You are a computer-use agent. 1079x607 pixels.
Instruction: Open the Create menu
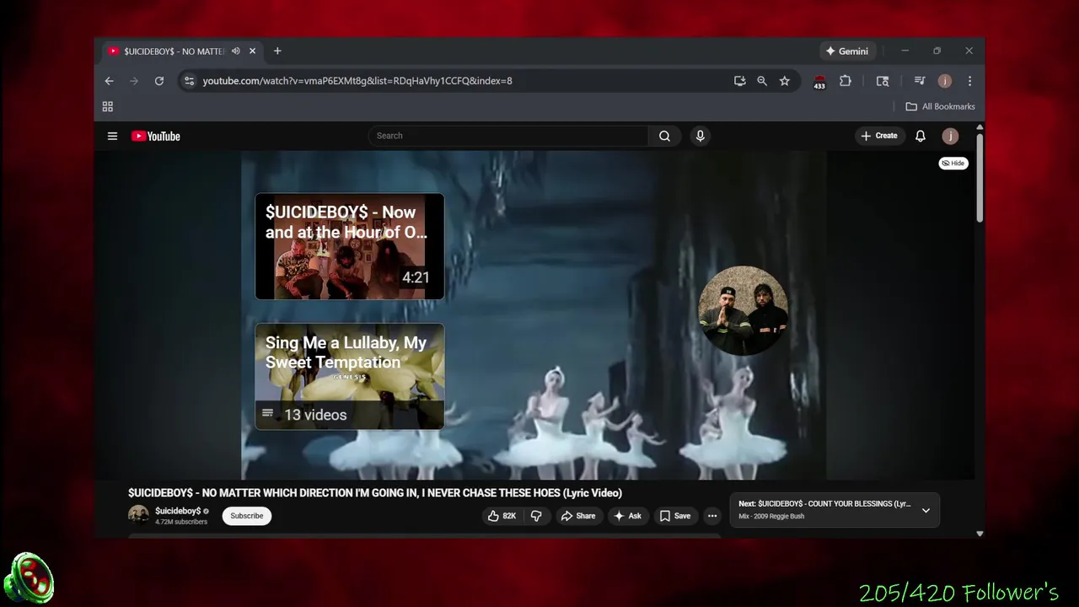(879, 136)
